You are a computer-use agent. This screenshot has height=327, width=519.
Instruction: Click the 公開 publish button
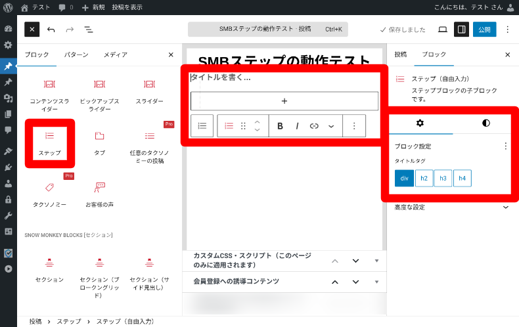pos(484,30)
